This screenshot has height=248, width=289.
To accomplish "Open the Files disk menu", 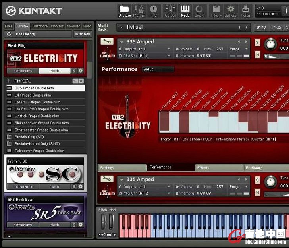I will pos(216,11).
